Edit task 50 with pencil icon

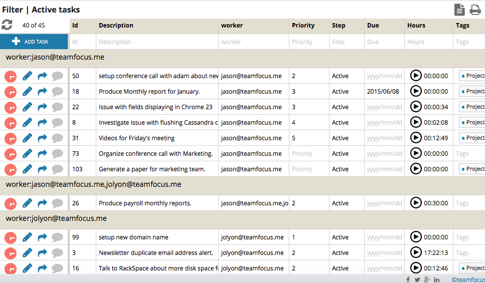(28, 76)
